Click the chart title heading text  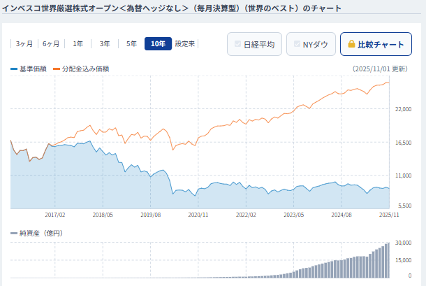click(172, 8)
